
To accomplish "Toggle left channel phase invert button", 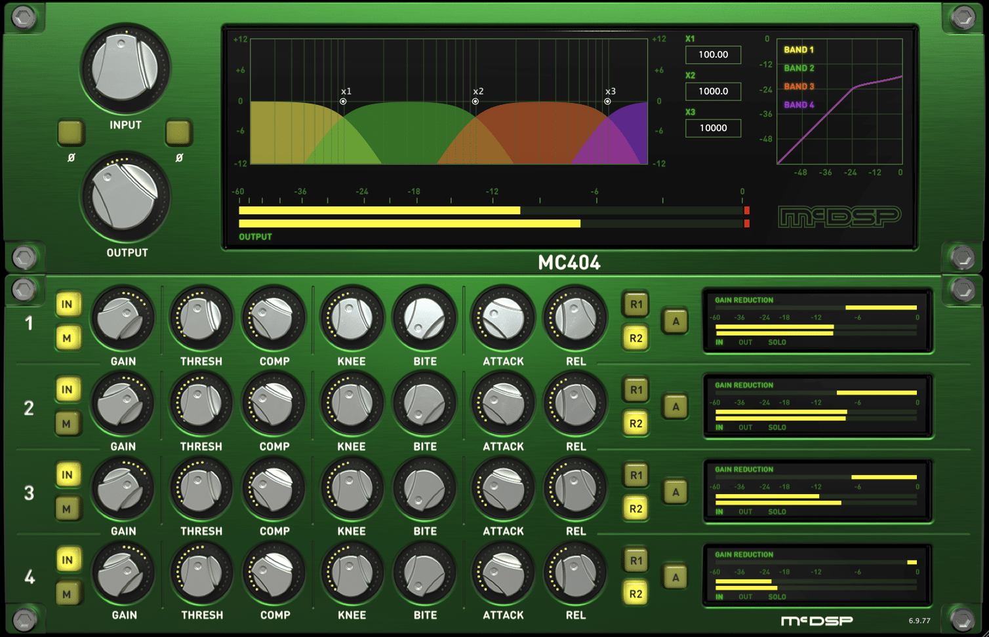I will tap(71, 132).
